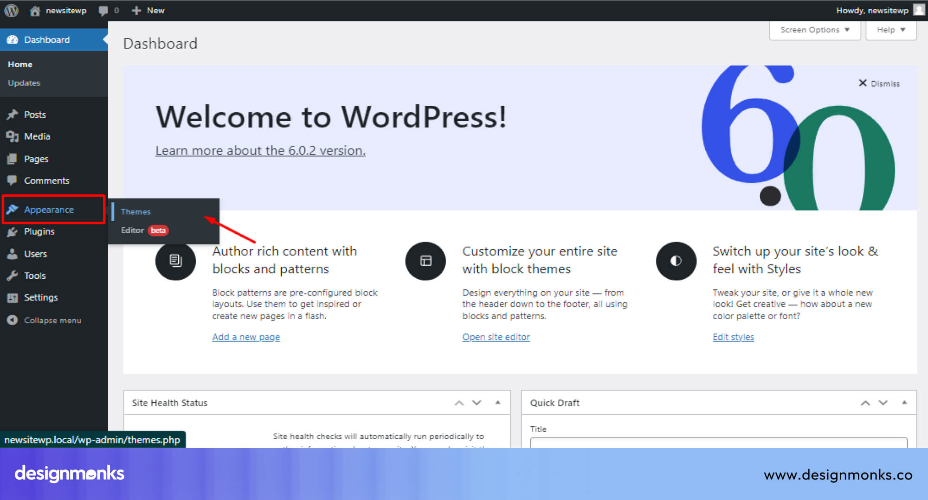Click the Pages icon in sidebar
928x500 pixels.
point(12,159)
